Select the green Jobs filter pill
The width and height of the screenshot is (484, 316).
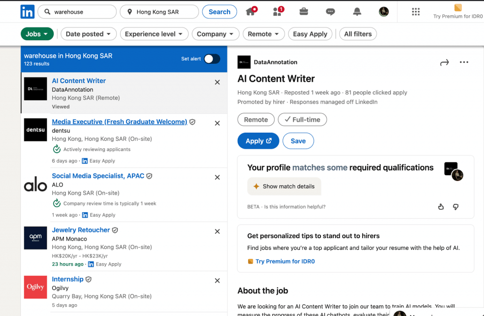click(37, 34)
